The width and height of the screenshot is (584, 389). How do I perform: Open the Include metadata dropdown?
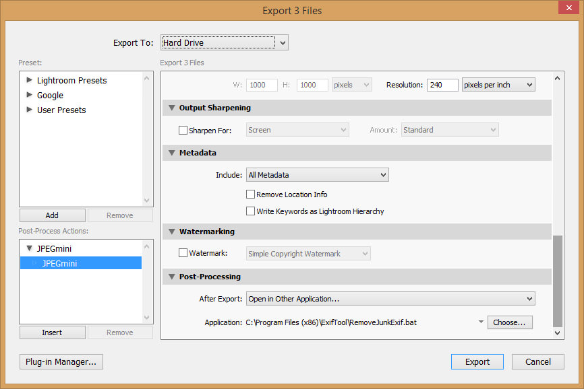click(318, 175)
